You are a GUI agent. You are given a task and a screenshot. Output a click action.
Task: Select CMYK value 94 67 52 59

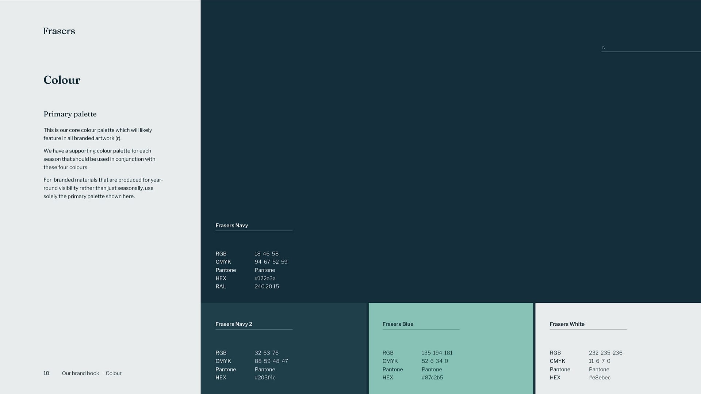[271, 262]
